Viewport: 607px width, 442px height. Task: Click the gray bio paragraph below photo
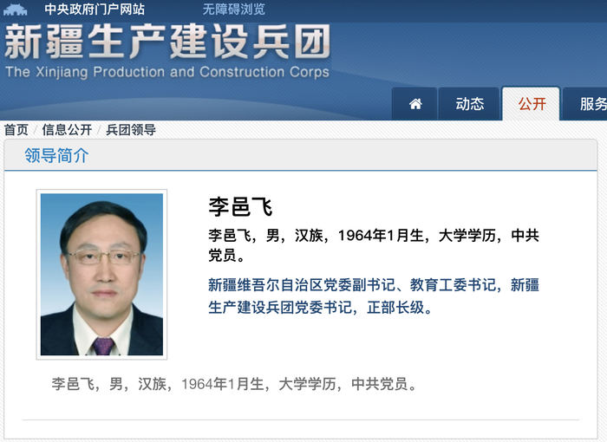click(234, 384)
